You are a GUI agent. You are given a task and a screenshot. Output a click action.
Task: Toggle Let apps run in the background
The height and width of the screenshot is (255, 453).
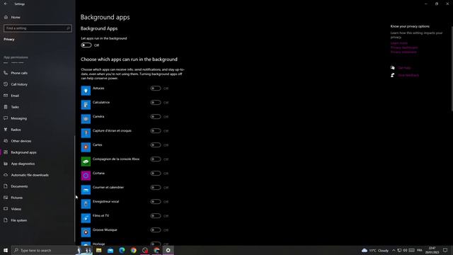(x=86, y=45)
